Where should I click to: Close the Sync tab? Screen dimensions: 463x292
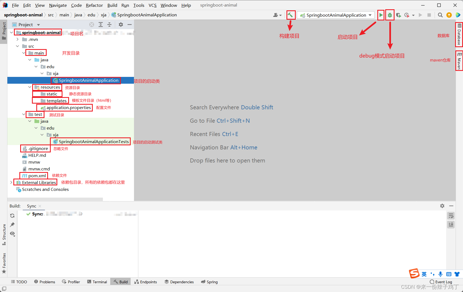tap(40, 206)
